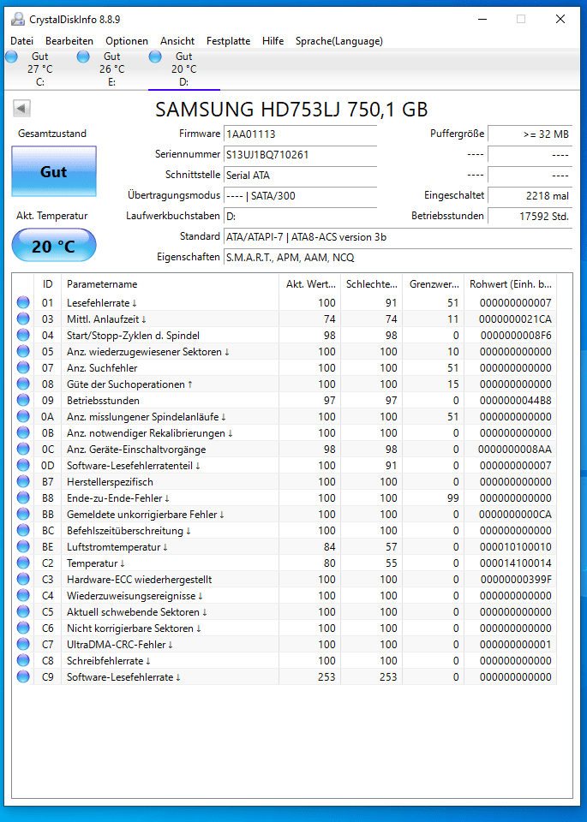The image size is (587, 822).
Task: Click the 20 °C temperature button
Action: (x=53, y=246)
